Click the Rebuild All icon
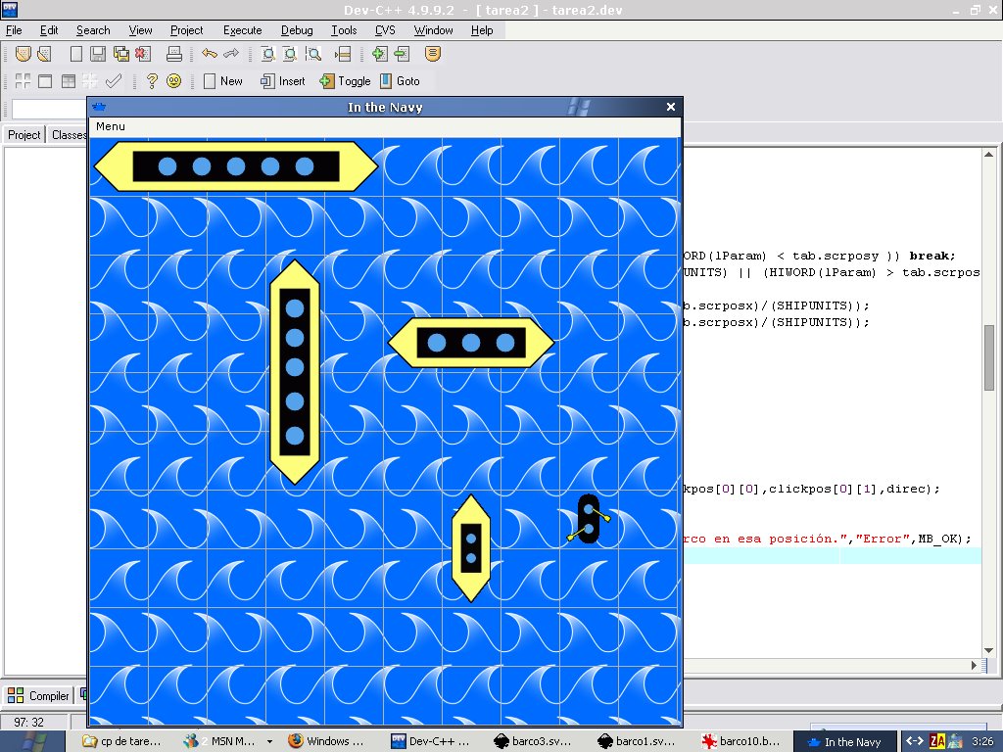 90,80
